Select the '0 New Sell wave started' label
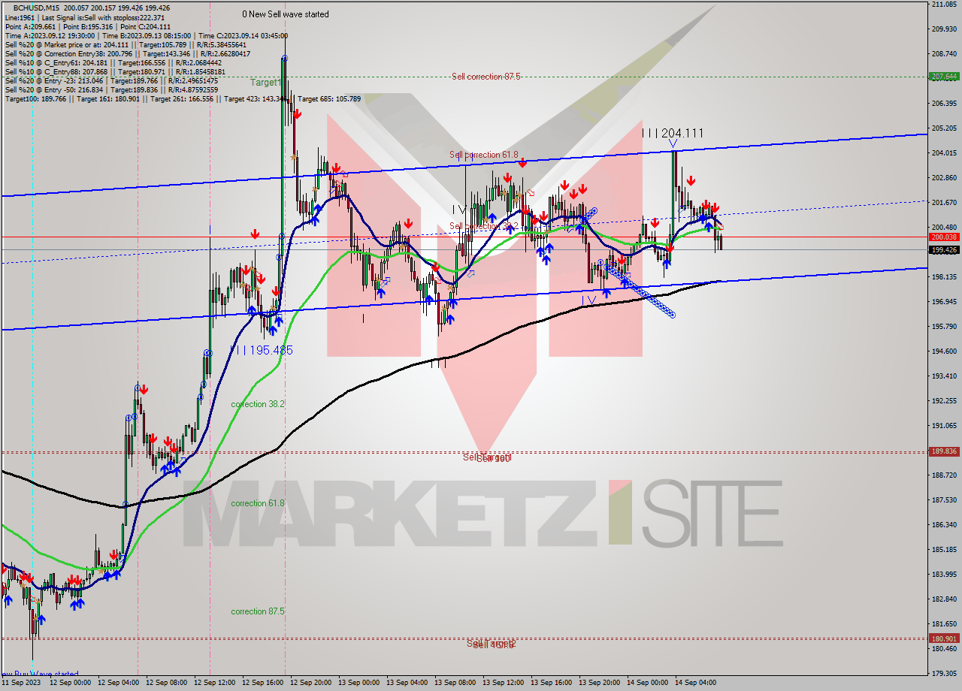Image resolution: width=962 pixels, height=691 pixels. click(x=286, y=14)
